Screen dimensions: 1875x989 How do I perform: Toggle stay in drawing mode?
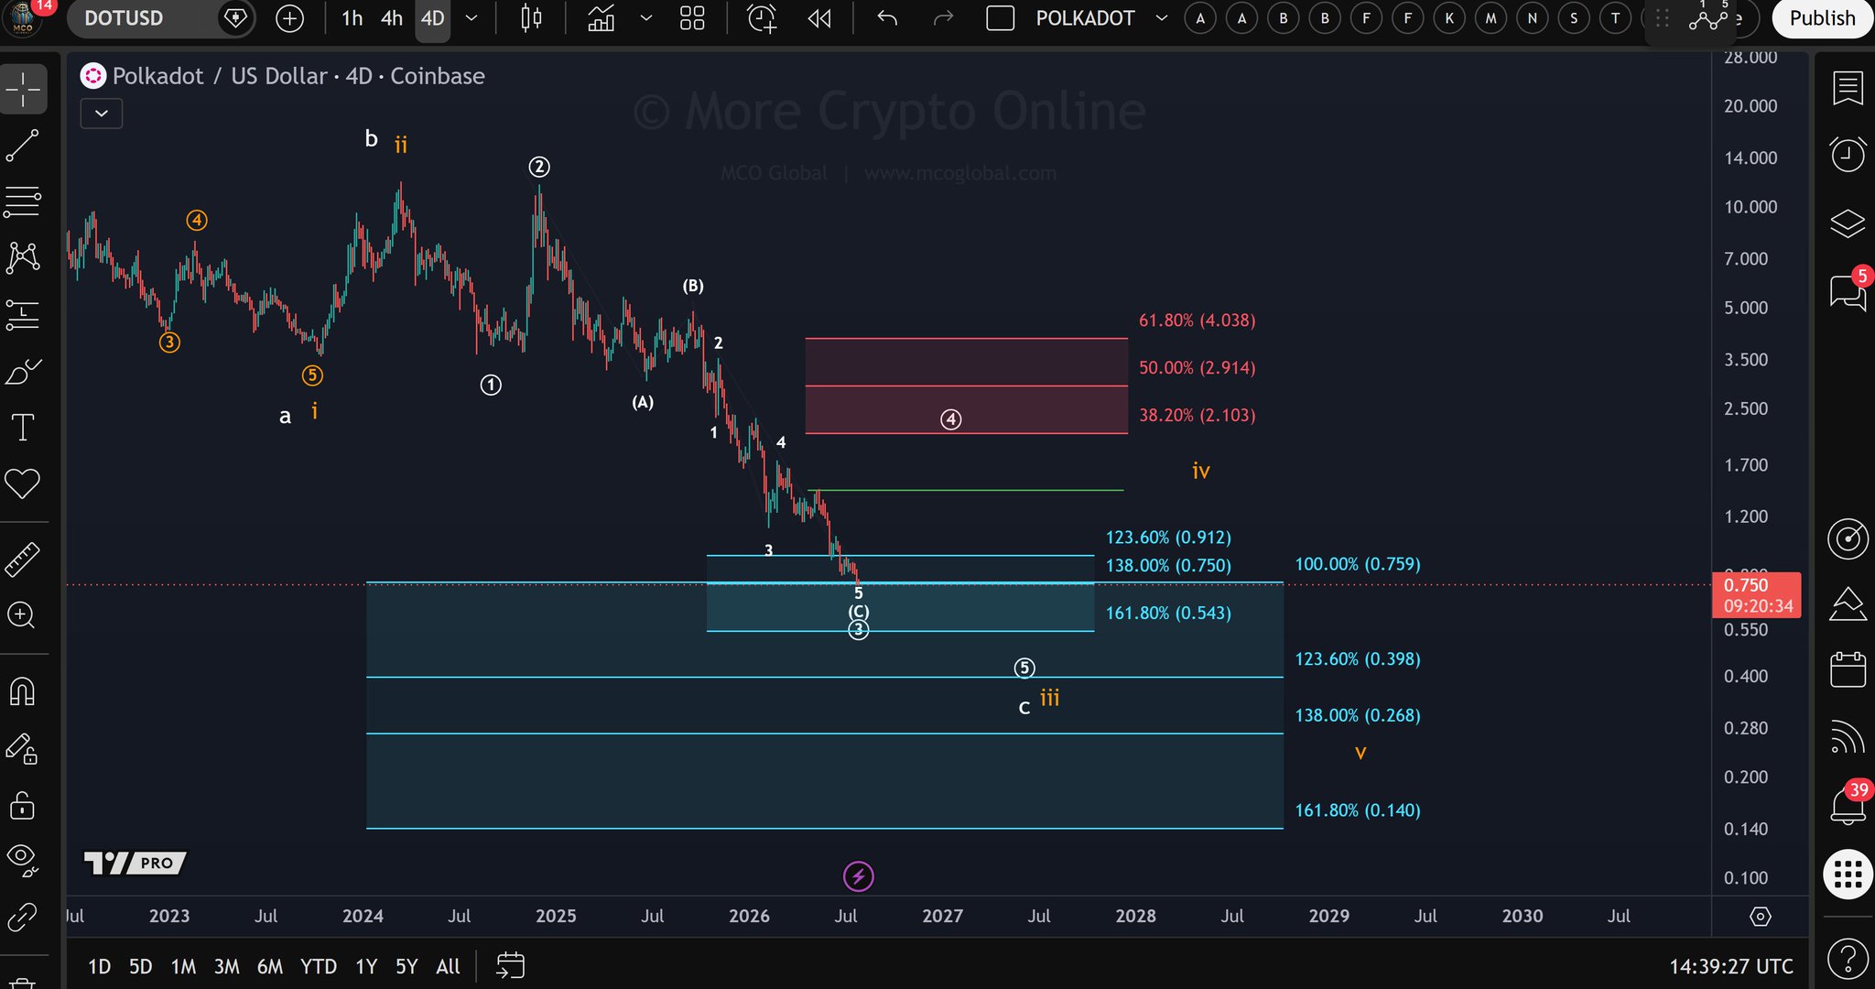23,748
